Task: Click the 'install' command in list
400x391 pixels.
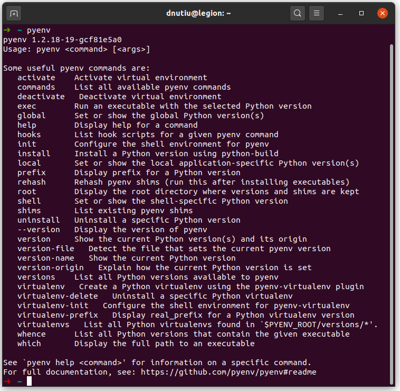Action: (x=34, y=154)
